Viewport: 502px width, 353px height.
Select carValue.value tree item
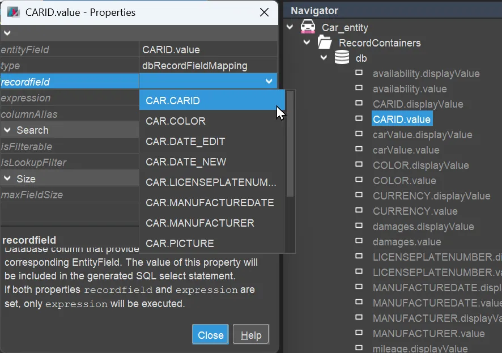pos(406,150)
